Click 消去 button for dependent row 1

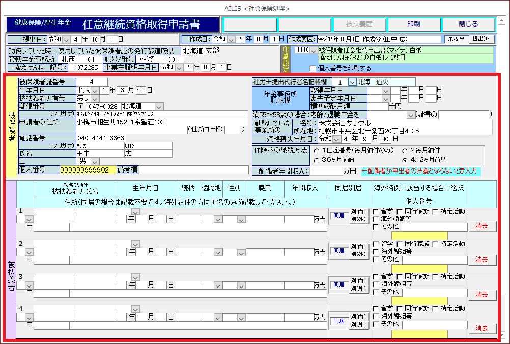point(481,226)
